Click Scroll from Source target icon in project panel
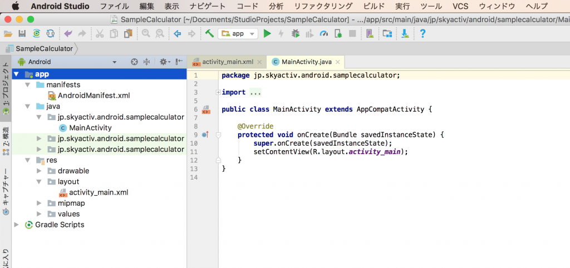 [135, 62]
